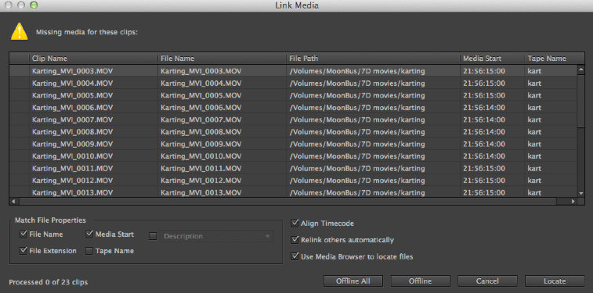This screenshot has height=293, width=593.
Task: Select clip Karting_MVI_0005.MOV in Clip Name column
Action: click(x=72, y=95)
